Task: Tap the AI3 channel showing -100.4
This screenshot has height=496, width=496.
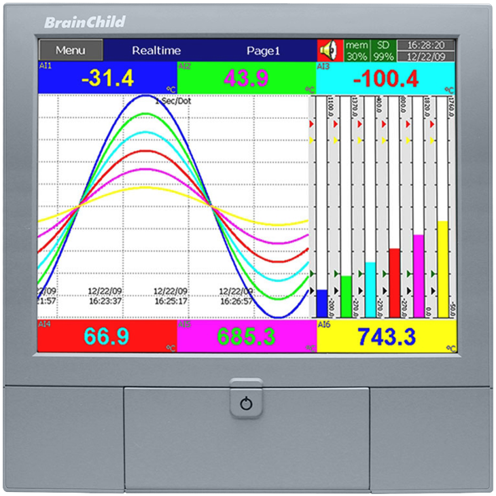Action: click(385, 78)
